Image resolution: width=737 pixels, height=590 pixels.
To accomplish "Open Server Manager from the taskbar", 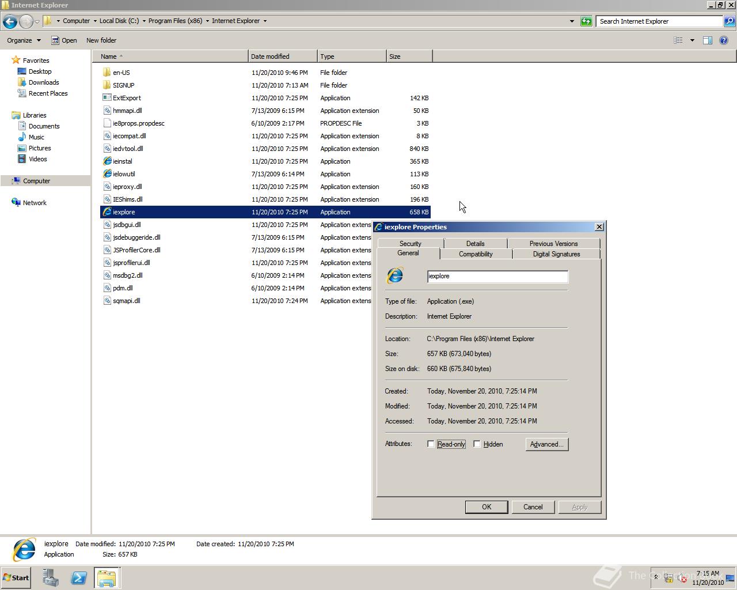I will [x=51, y=578].
